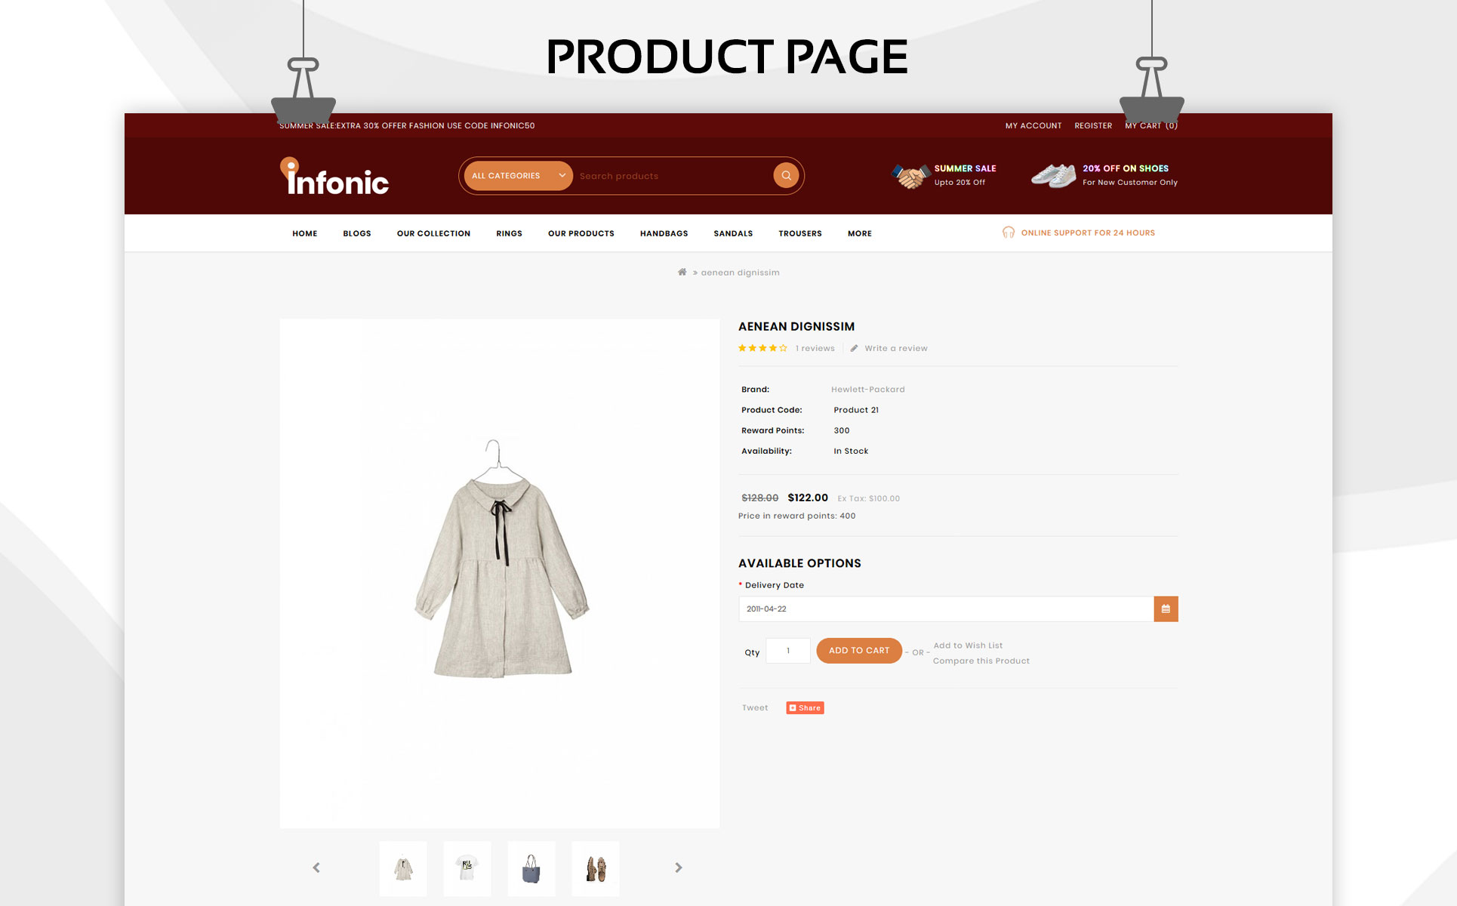Go to SANDALS category
1457x906 pixels.
[x=733, y=233]
